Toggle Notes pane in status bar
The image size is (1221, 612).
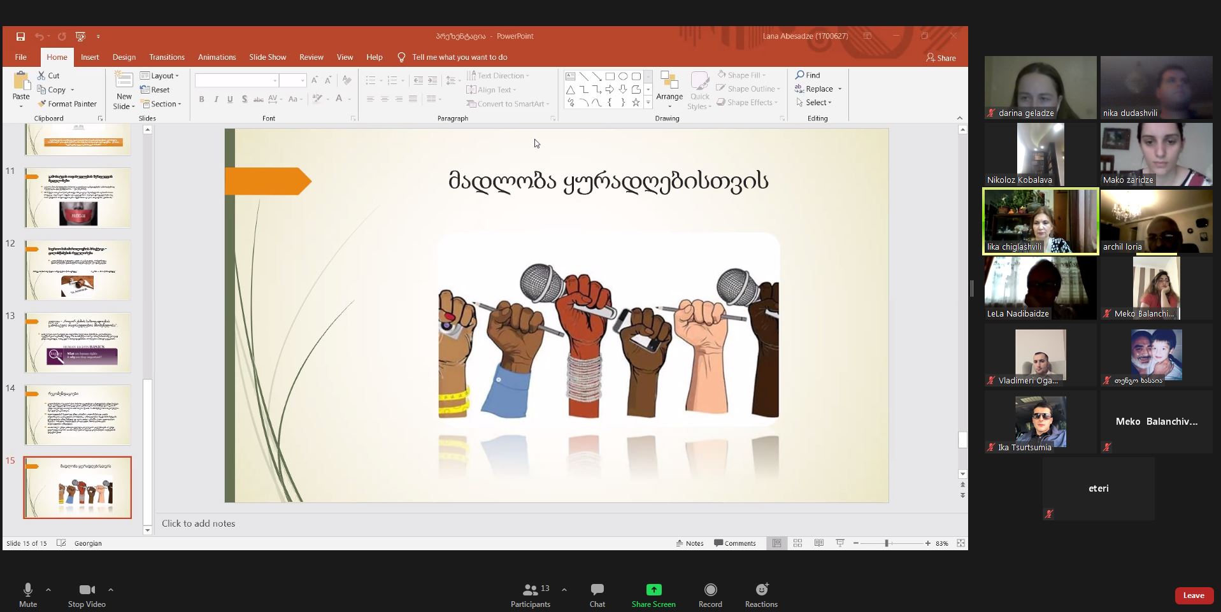(x=690, y=543)
